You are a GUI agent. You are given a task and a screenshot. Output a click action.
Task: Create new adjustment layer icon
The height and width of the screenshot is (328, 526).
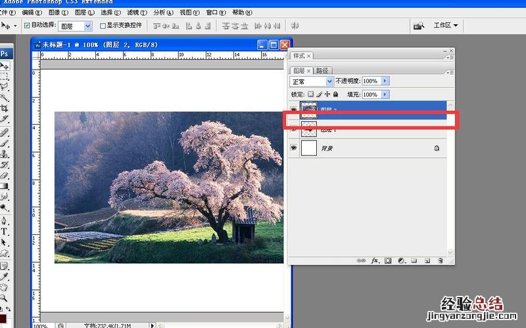[x=401, y=260]
